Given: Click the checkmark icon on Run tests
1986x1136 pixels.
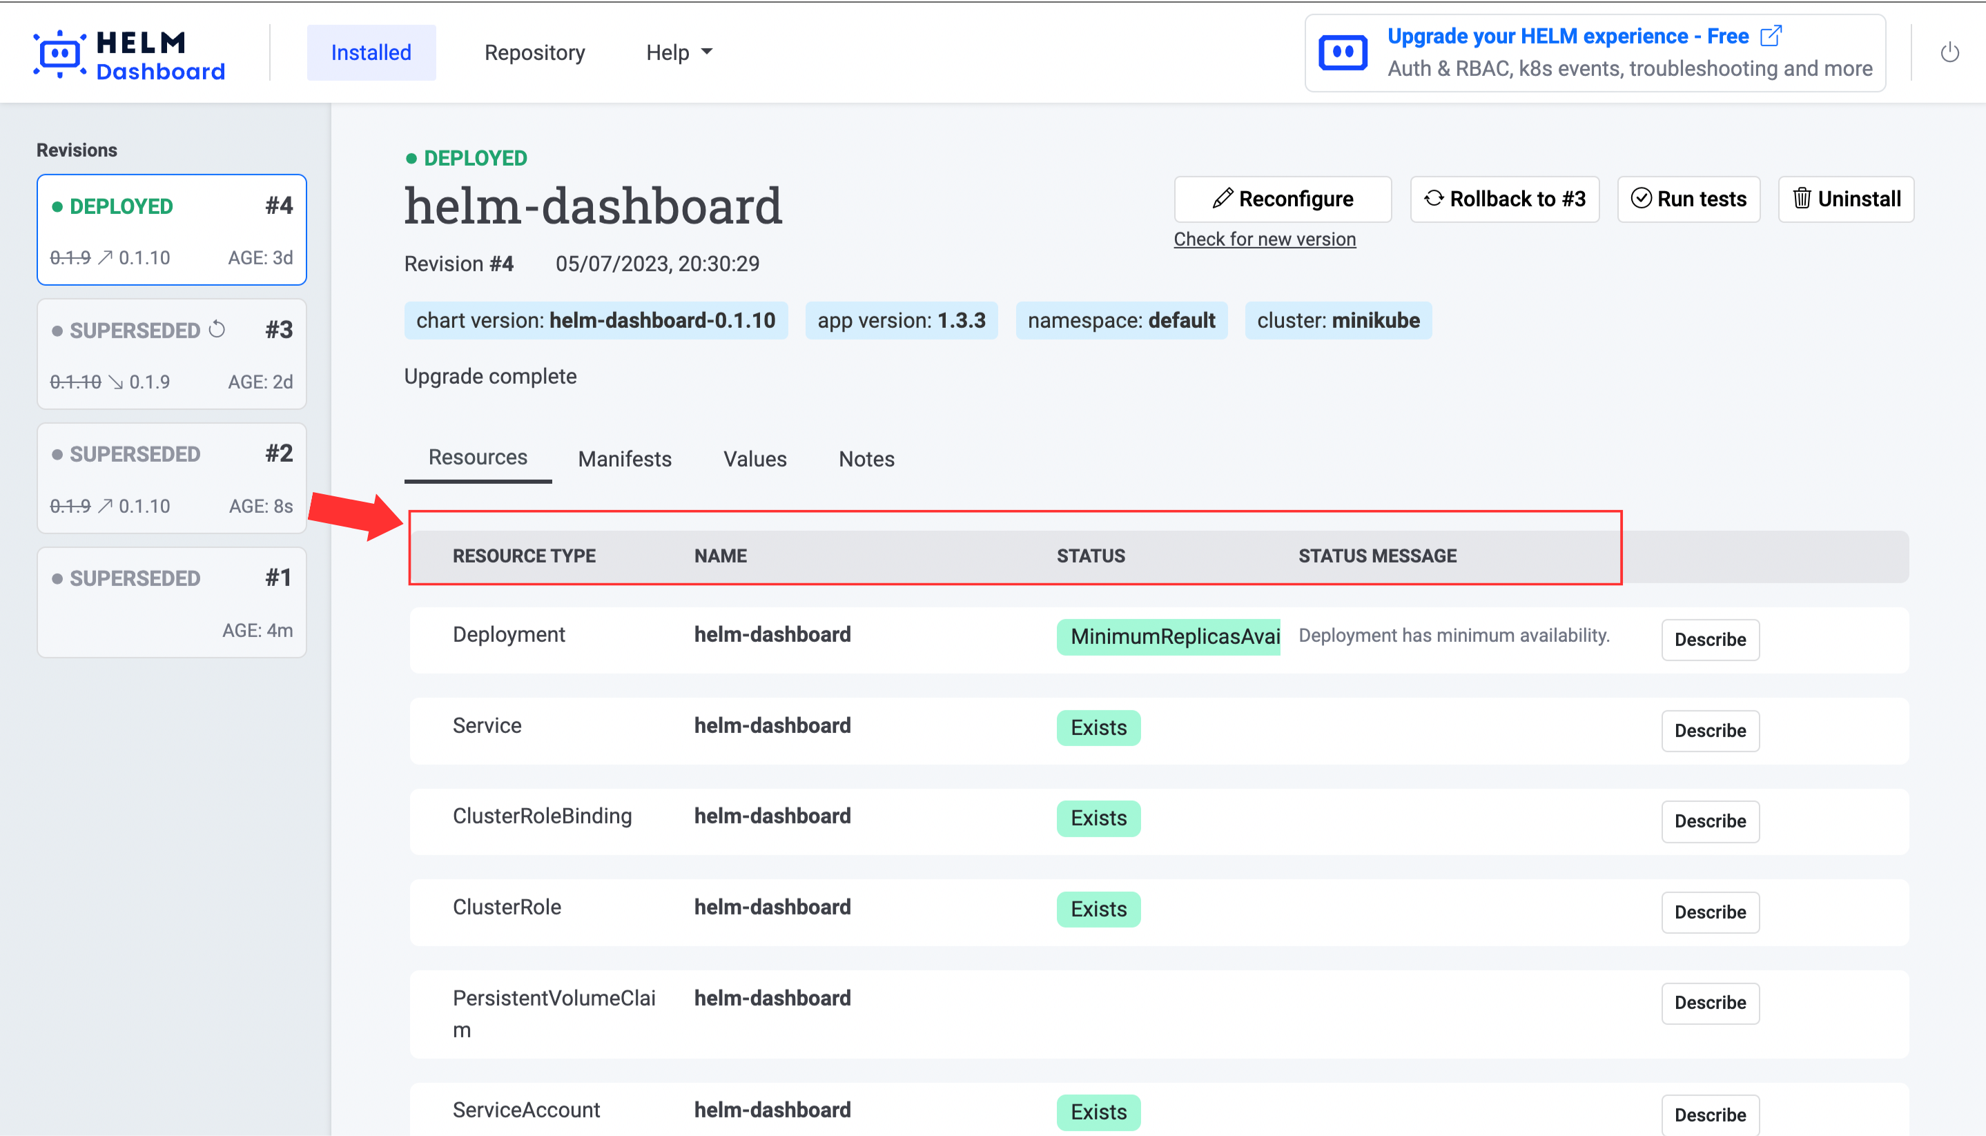Looking at the screenshot, I should click(x=1640, y=198).
